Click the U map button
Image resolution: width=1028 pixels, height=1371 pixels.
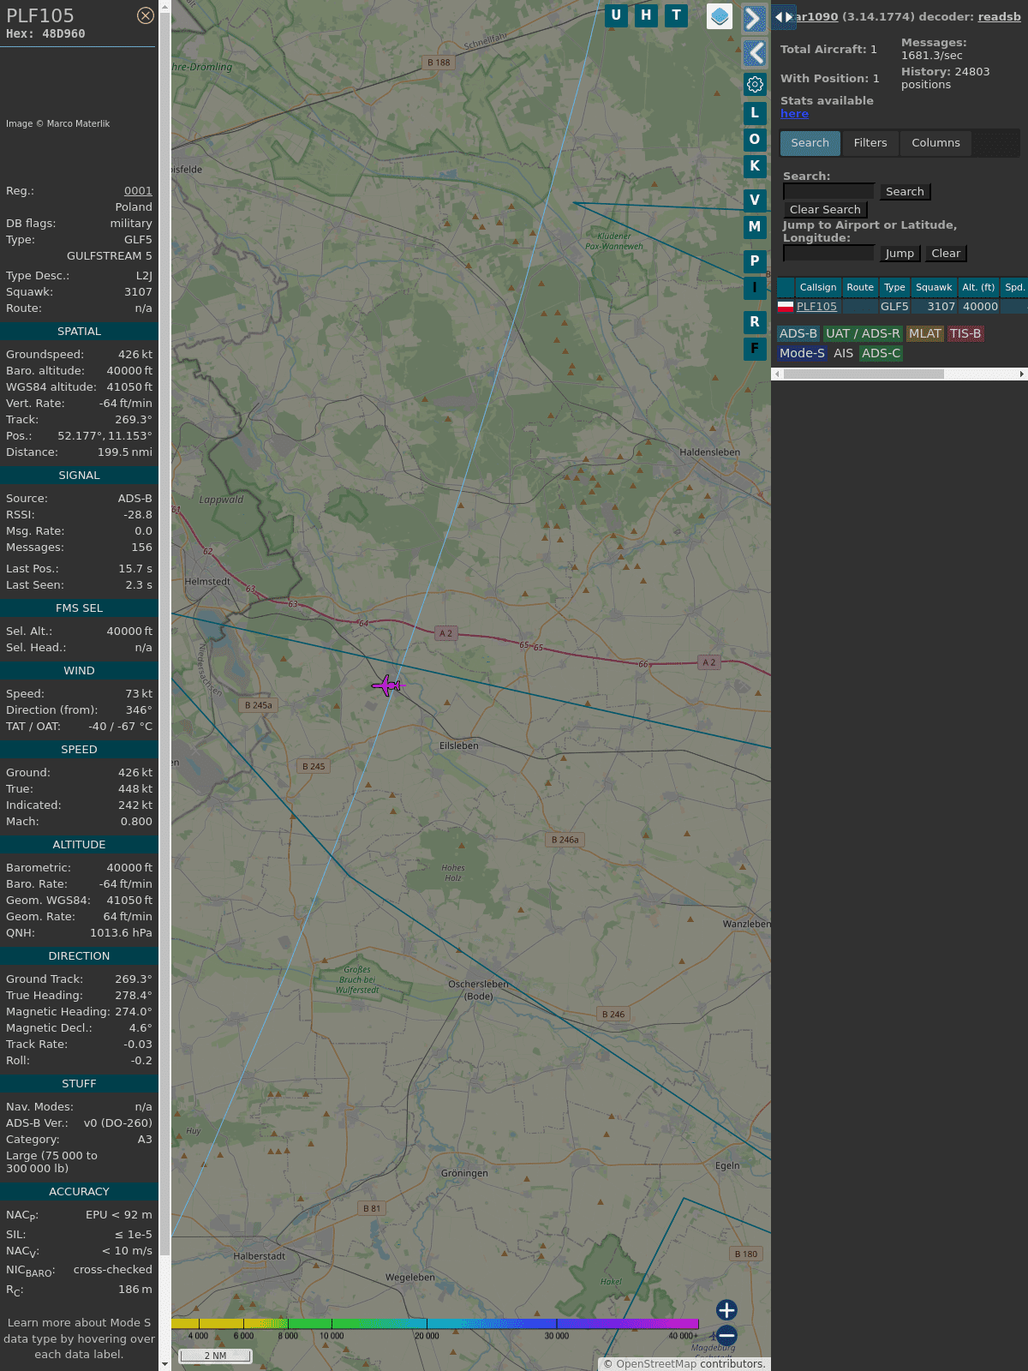coord(616,15)
